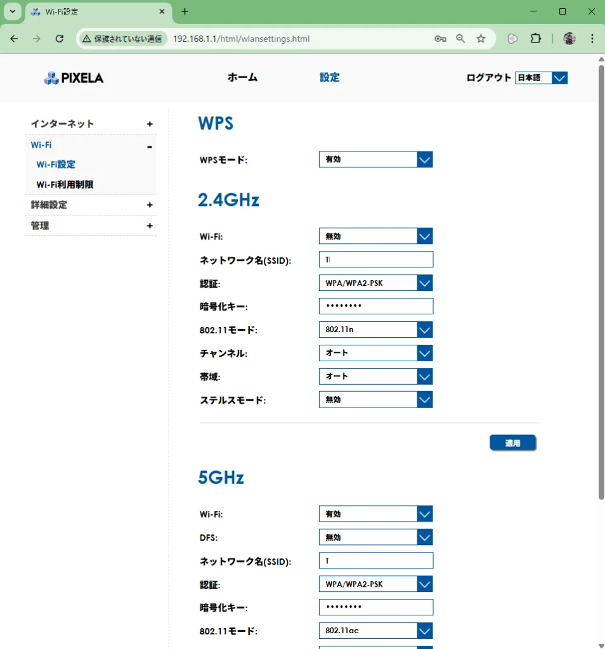Click the password key icon in address bar
Viewport: 605px width, 649px height.
tap(440, 39)
